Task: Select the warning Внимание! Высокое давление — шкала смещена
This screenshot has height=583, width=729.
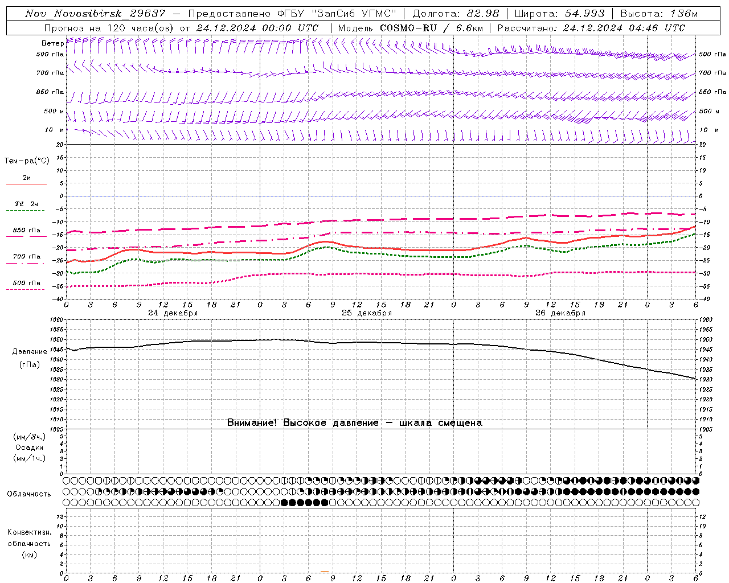Action: click(x=355, y=423)
